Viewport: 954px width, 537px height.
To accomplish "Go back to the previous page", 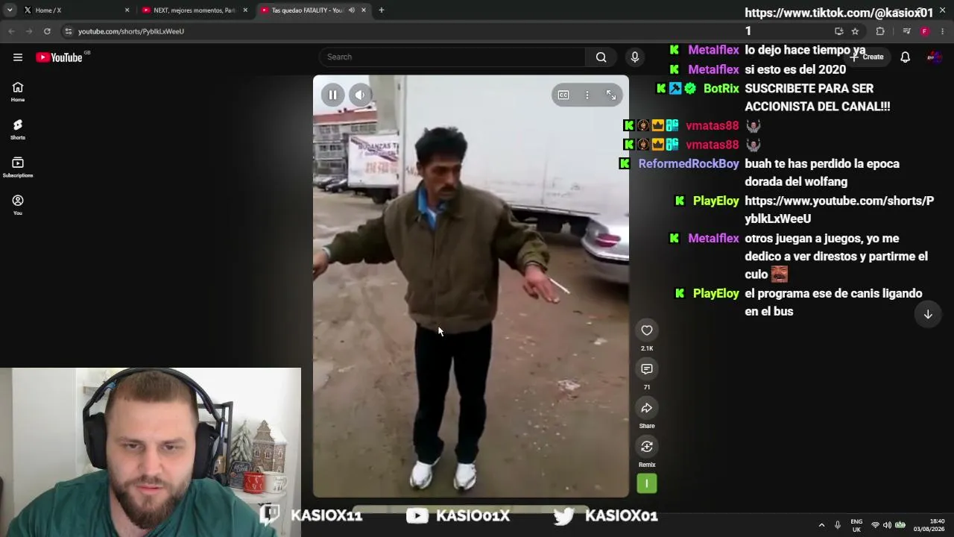I will tap(11, 31).
